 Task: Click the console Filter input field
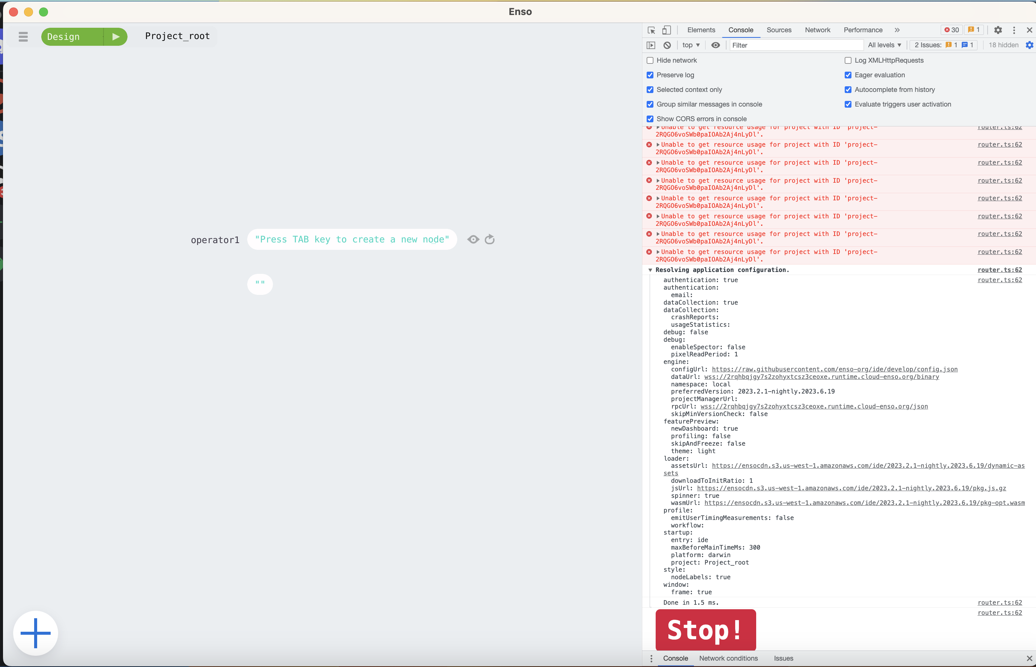click(x=797, y=45)
